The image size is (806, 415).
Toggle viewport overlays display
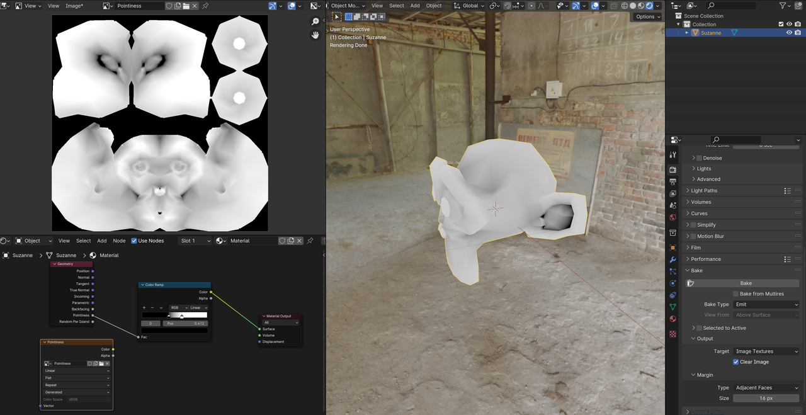tap(595, 6)
